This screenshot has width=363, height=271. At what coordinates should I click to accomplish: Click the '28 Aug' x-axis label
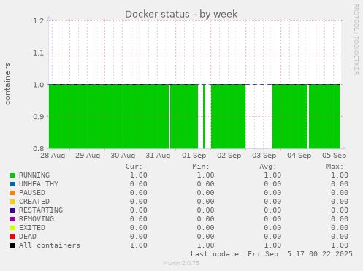53,156
